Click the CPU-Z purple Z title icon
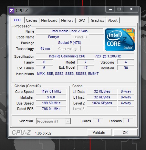The image size is (146, 150). point(12,11)
